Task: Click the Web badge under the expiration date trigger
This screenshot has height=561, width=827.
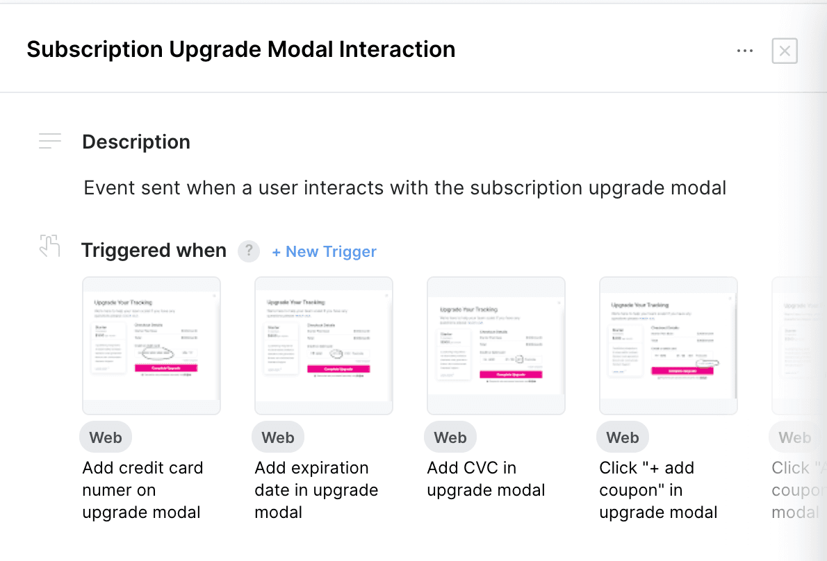Action: 277,437
